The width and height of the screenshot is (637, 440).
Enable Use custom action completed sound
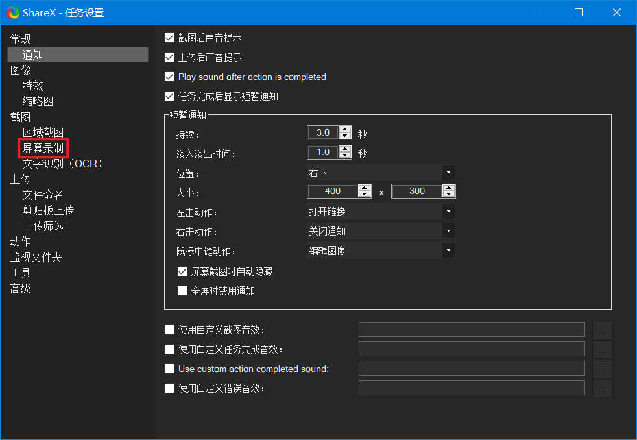click(170, 369)
